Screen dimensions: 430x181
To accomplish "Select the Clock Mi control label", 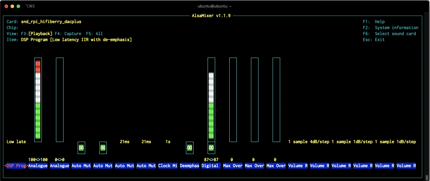I will [168, 166].
